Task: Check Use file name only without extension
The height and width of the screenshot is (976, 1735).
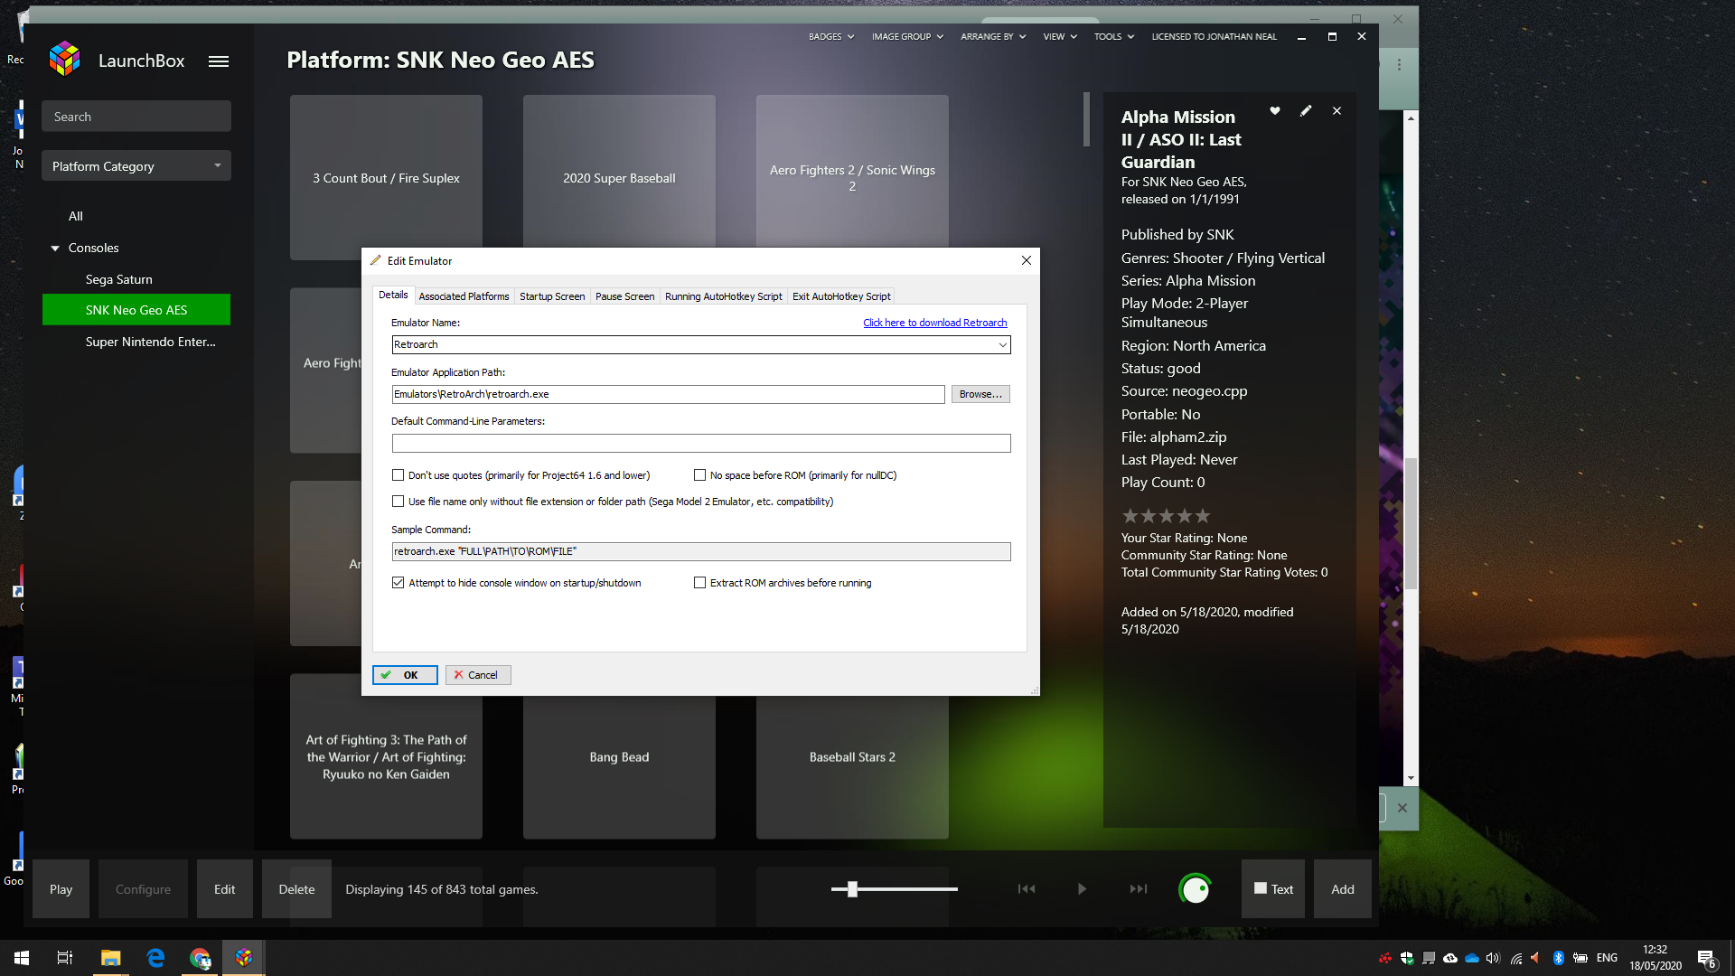Action: (x=398, y=501)
